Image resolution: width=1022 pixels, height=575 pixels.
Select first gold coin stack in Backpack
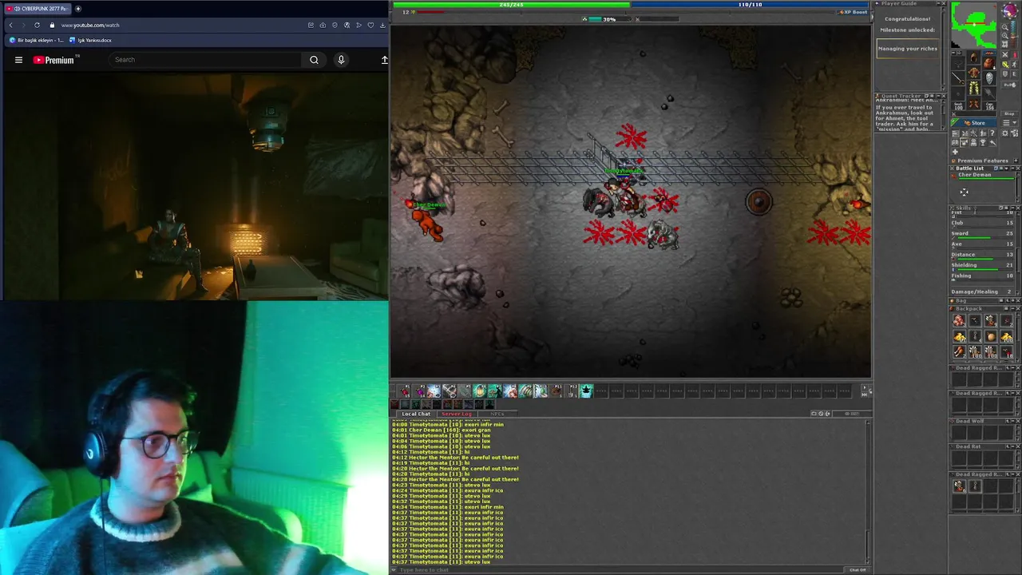pos(958,335)
